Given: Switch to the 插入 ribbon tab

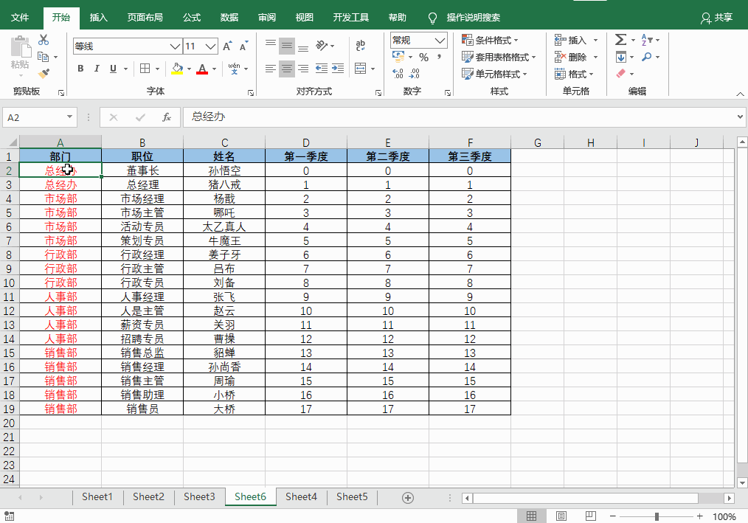Looking at the screenshot, I should coord(99,18).
